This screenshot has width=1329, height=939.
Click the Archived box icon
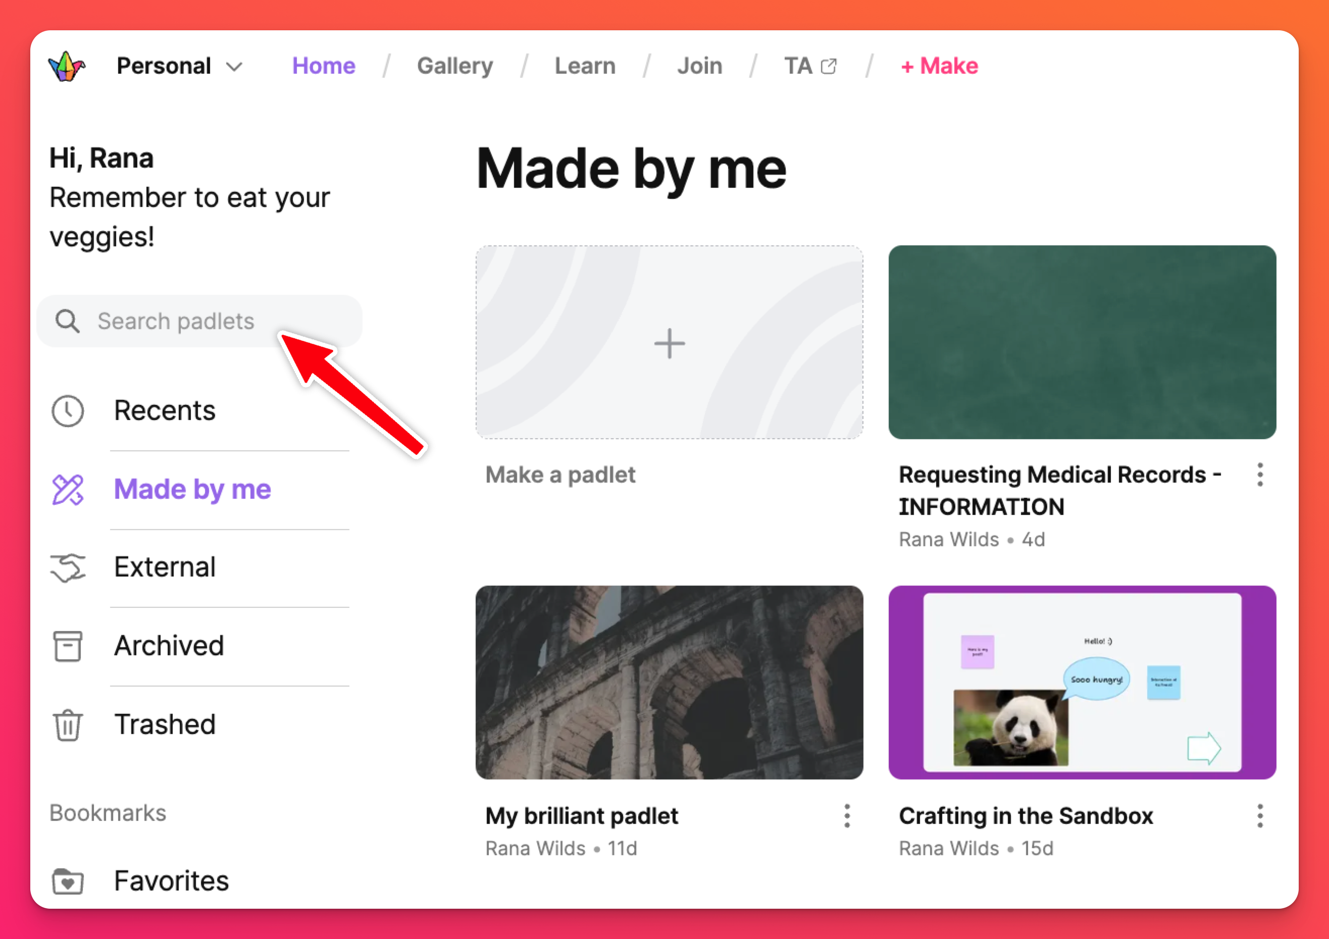click(68, 646)
